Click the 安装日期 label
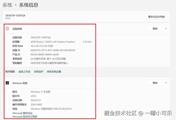The height and width of the screenshot is (120, 176). click(17, 100)
